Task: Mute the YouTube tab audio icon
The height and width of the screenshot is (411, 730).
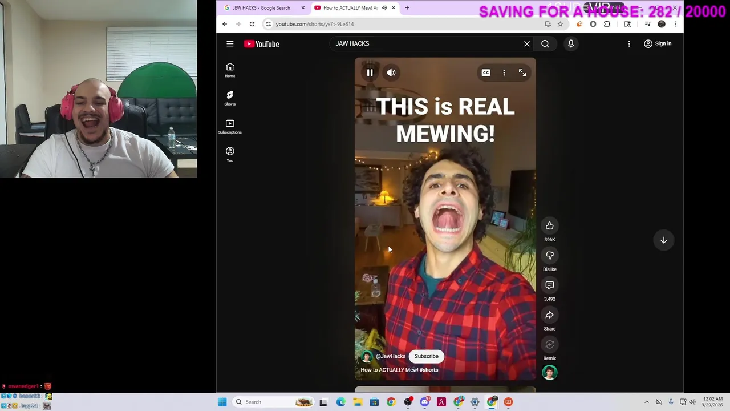Action: click(x=384, y=7)
